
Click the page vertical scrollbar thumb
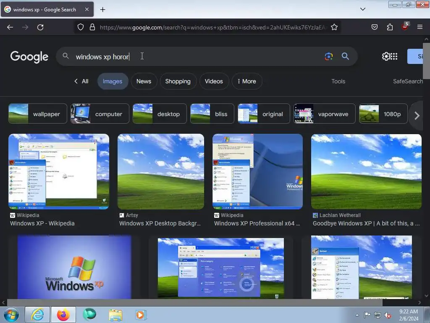427,61
